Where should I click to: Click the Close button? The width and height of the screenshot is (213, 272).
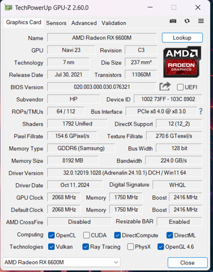click(x=188, y=262)
